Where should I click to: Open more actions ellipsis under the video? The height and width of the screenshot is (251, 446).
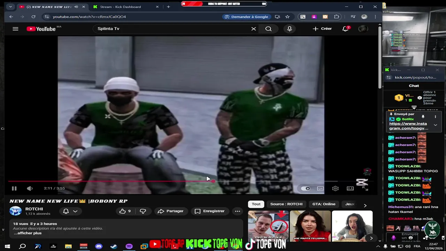(x=238, y=211)
